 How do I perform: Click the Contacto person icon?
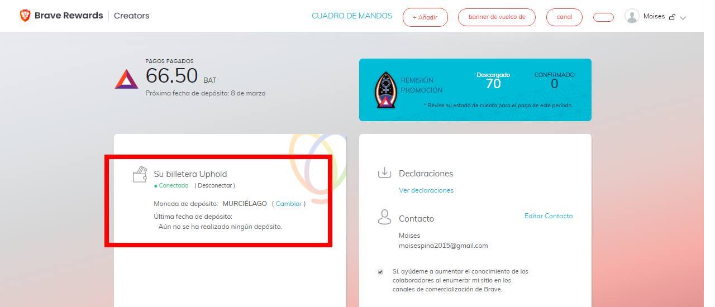[384, 217]
